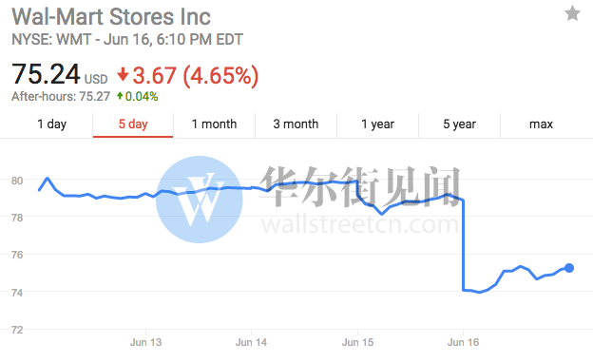Click the wallstreetcn W logo watermark
The image size is (593, 363).
click(200, 200)
